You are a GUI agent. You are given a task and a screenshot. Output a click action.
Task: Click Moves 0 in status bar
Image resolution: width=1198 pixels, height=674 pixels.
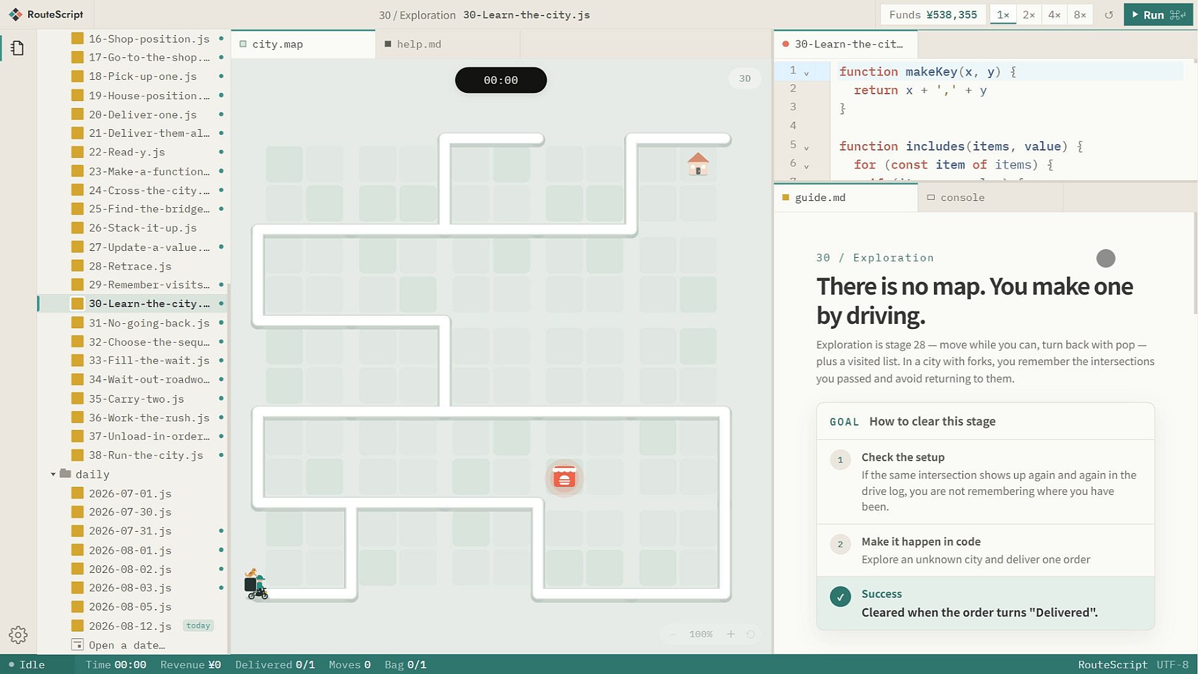click(349, 665)
